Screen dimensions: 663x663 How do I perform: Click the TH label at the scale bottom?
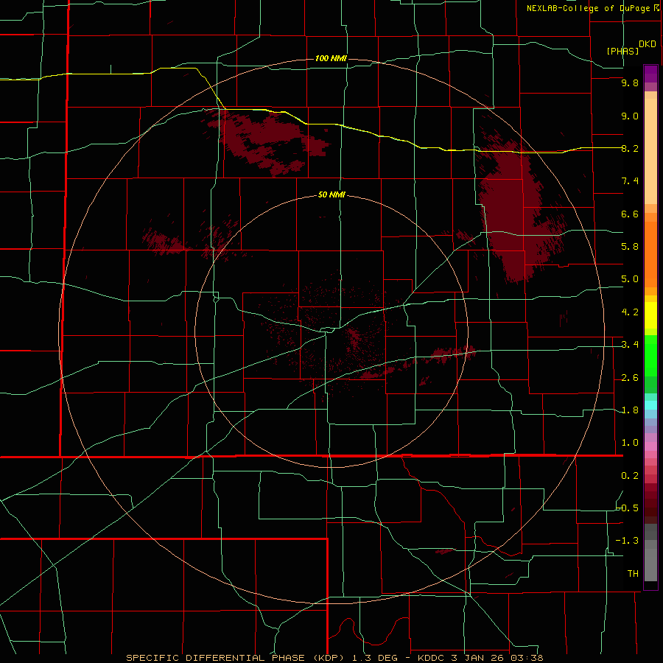coord(633,574)
